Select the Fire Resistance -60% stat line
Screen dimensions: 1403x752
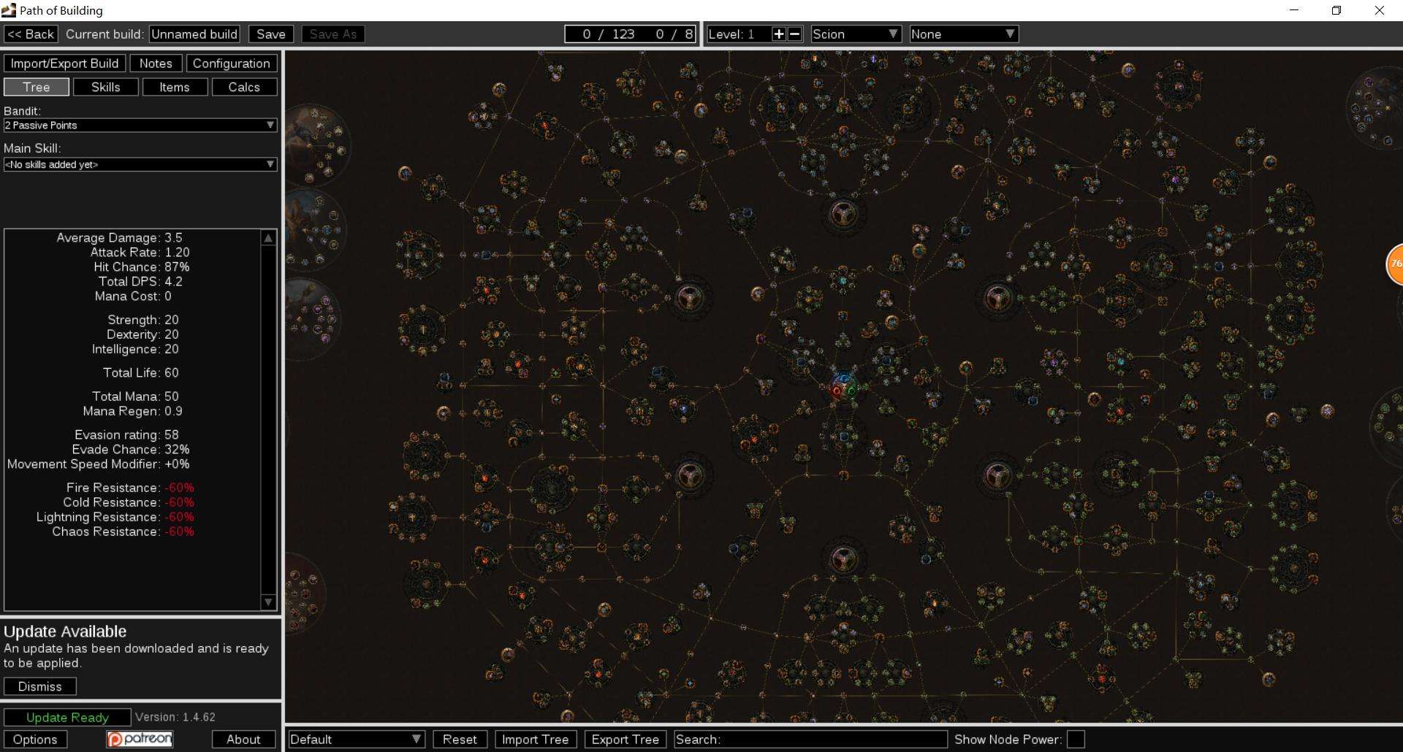pyautogui.click(x=130, y=488)
